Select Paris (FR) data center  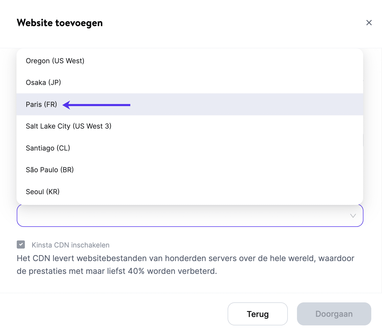(41, 105)
